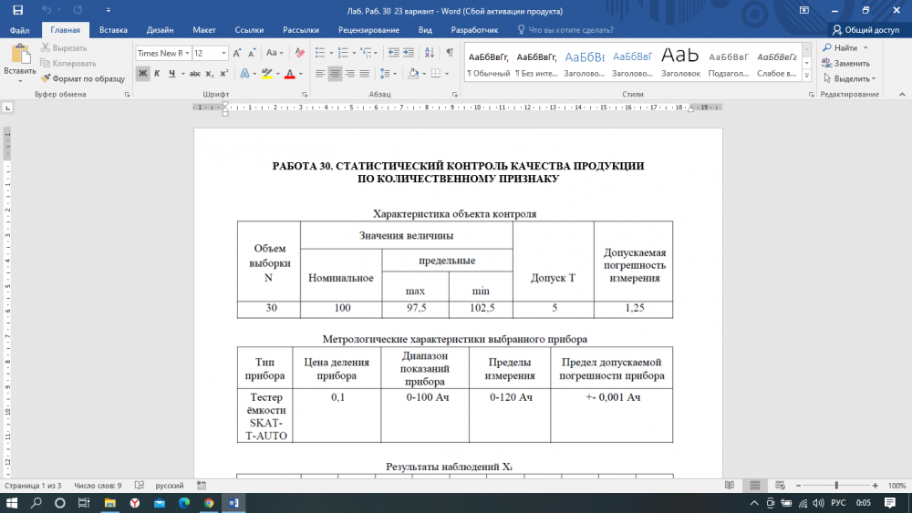
Task: Center align the text
Action: [335, 74]
